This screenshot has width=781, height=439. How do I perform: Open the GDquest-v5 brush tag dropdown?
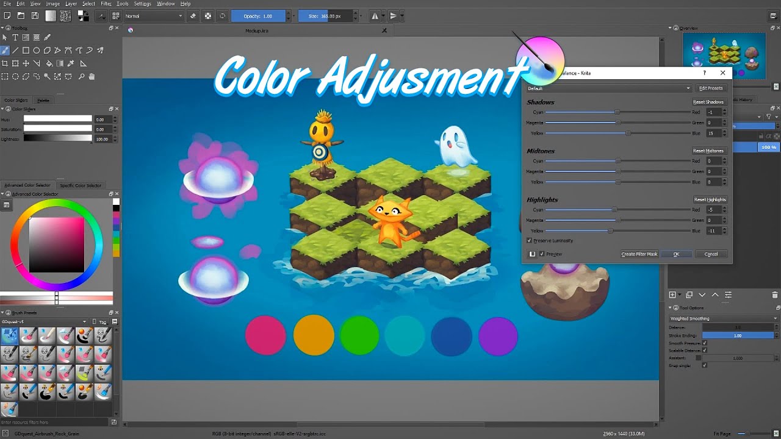(44, 321)
